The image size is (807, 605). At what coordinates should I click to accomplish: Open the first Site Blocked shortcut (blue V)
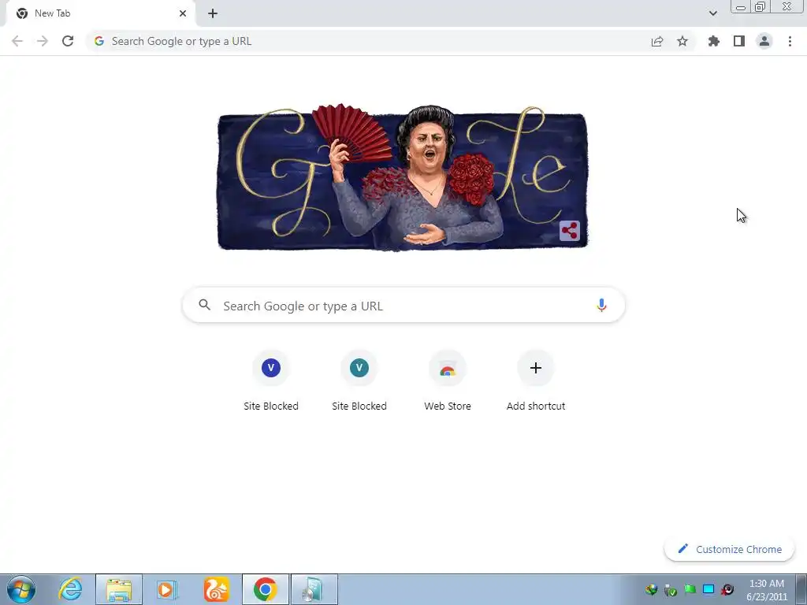click(x=271, y=380)
